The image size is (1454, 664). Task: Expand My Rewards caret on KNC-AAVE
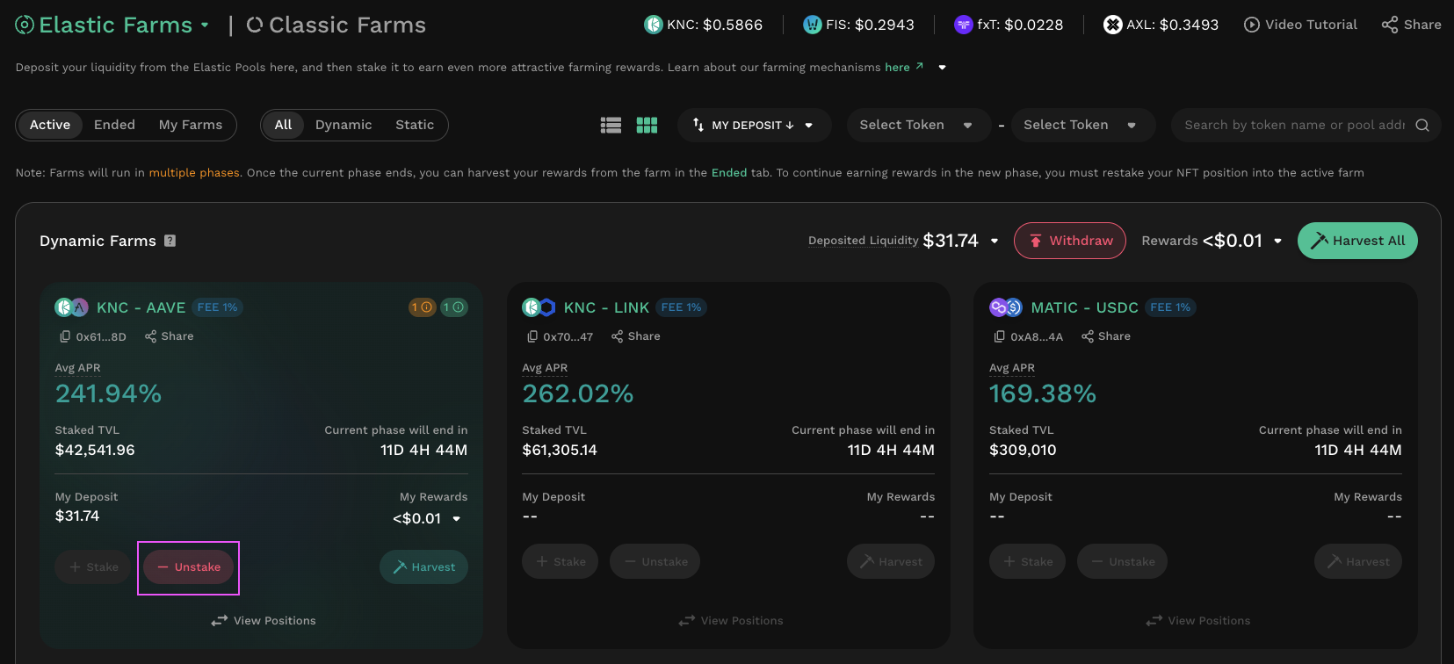(x=457, y=519)
